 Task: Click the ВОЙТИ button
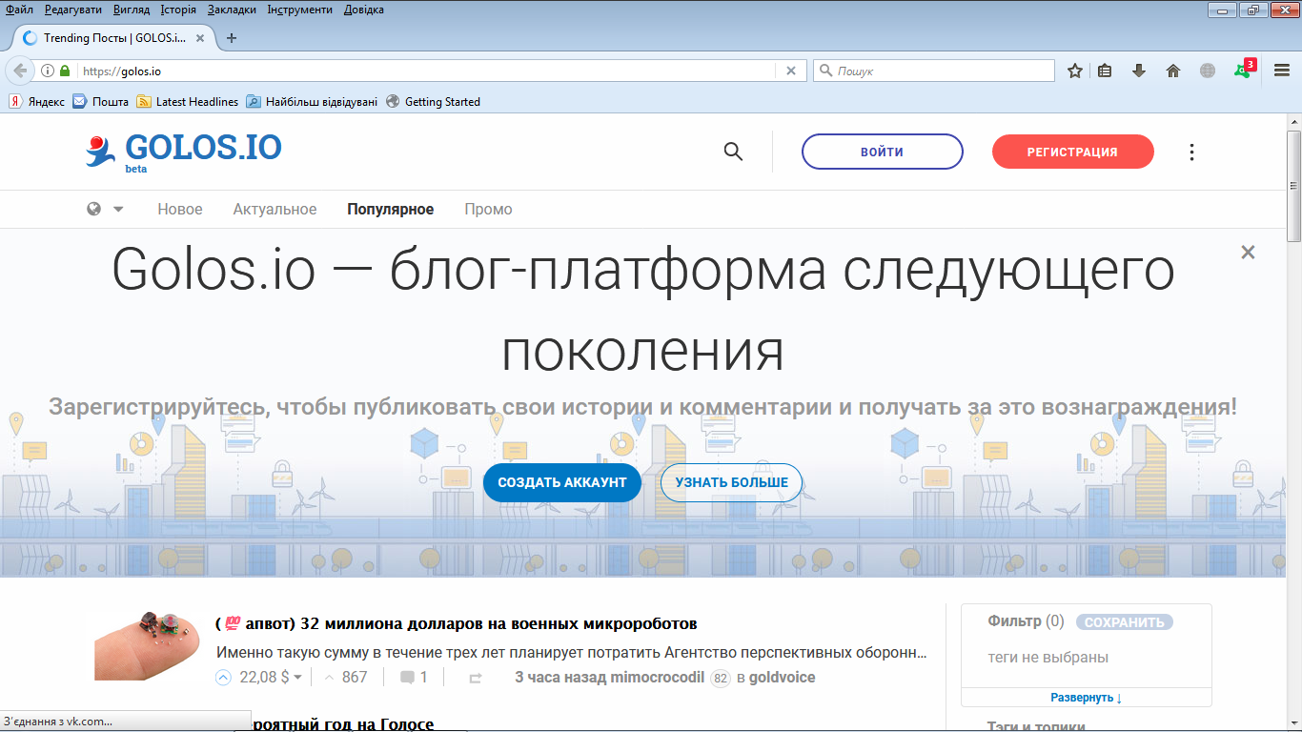click(x=883, y=152)
